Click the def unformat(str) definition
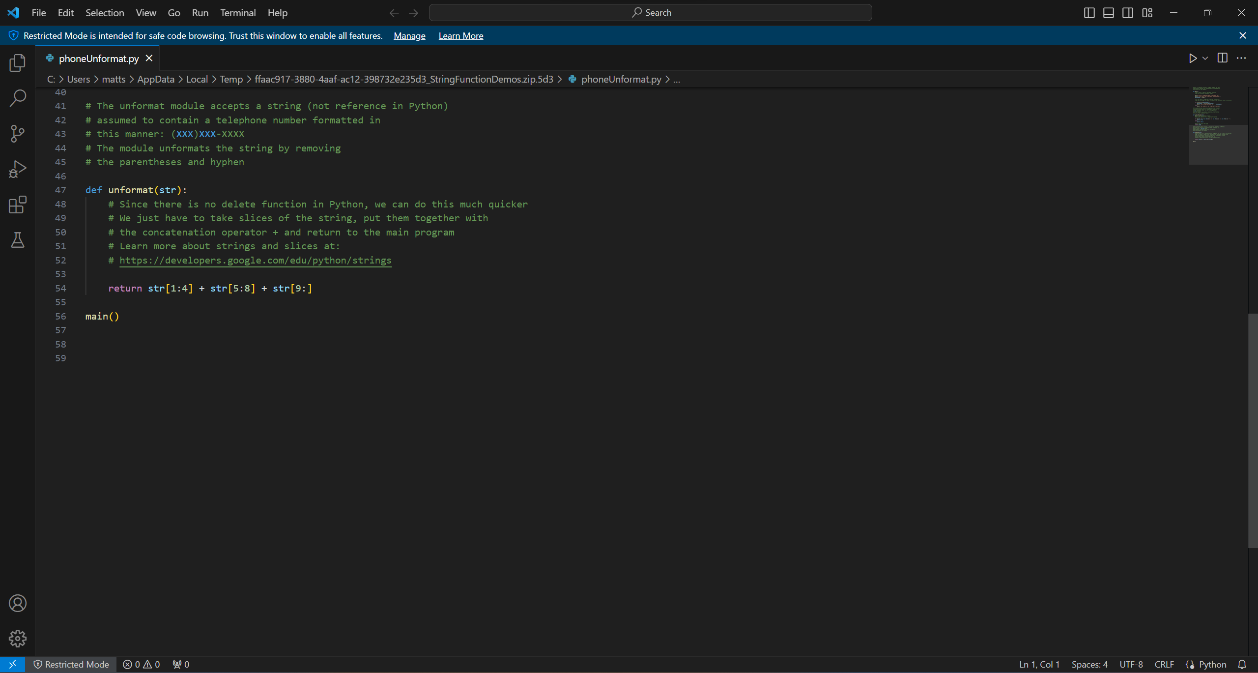Image resolution: width=1258 pixels, height=673 pixels. [136, 190]
